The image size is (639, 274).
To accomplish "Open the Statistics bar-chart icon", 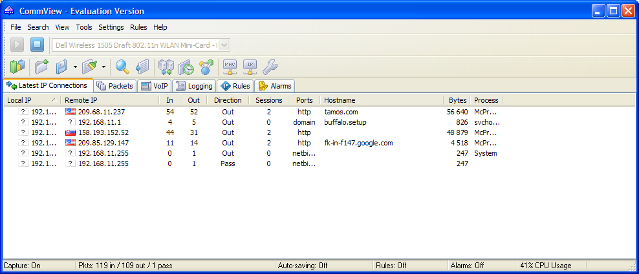I will 17,67.
